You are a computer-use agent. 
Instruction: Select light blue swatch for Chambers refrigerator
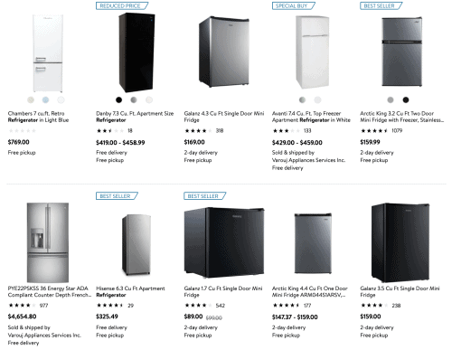[45, 99]
